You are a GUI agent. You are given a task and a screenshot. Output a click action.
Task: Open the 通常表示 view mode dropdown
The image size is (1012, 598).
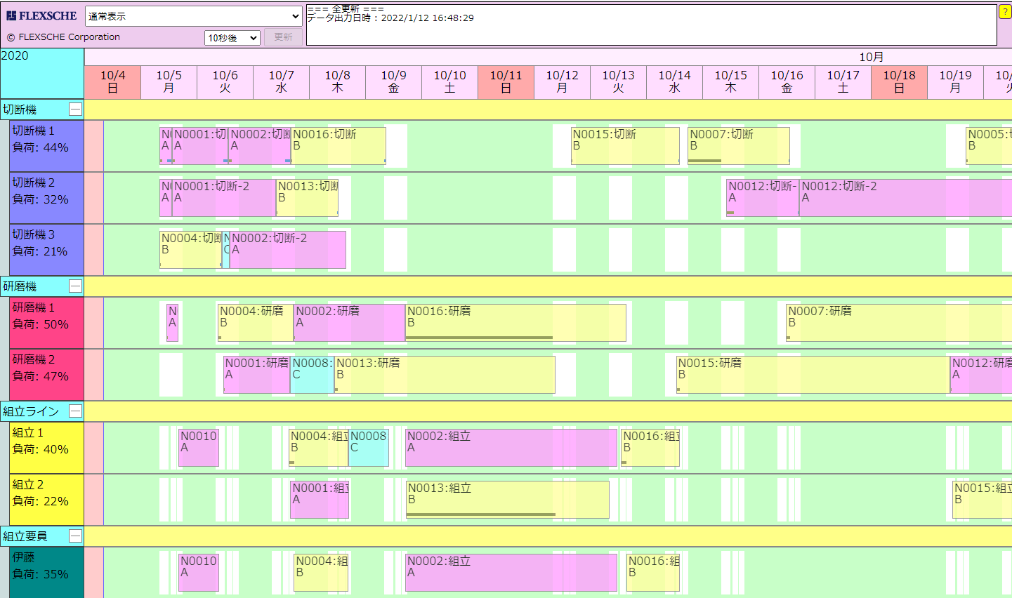click(194, 16)
